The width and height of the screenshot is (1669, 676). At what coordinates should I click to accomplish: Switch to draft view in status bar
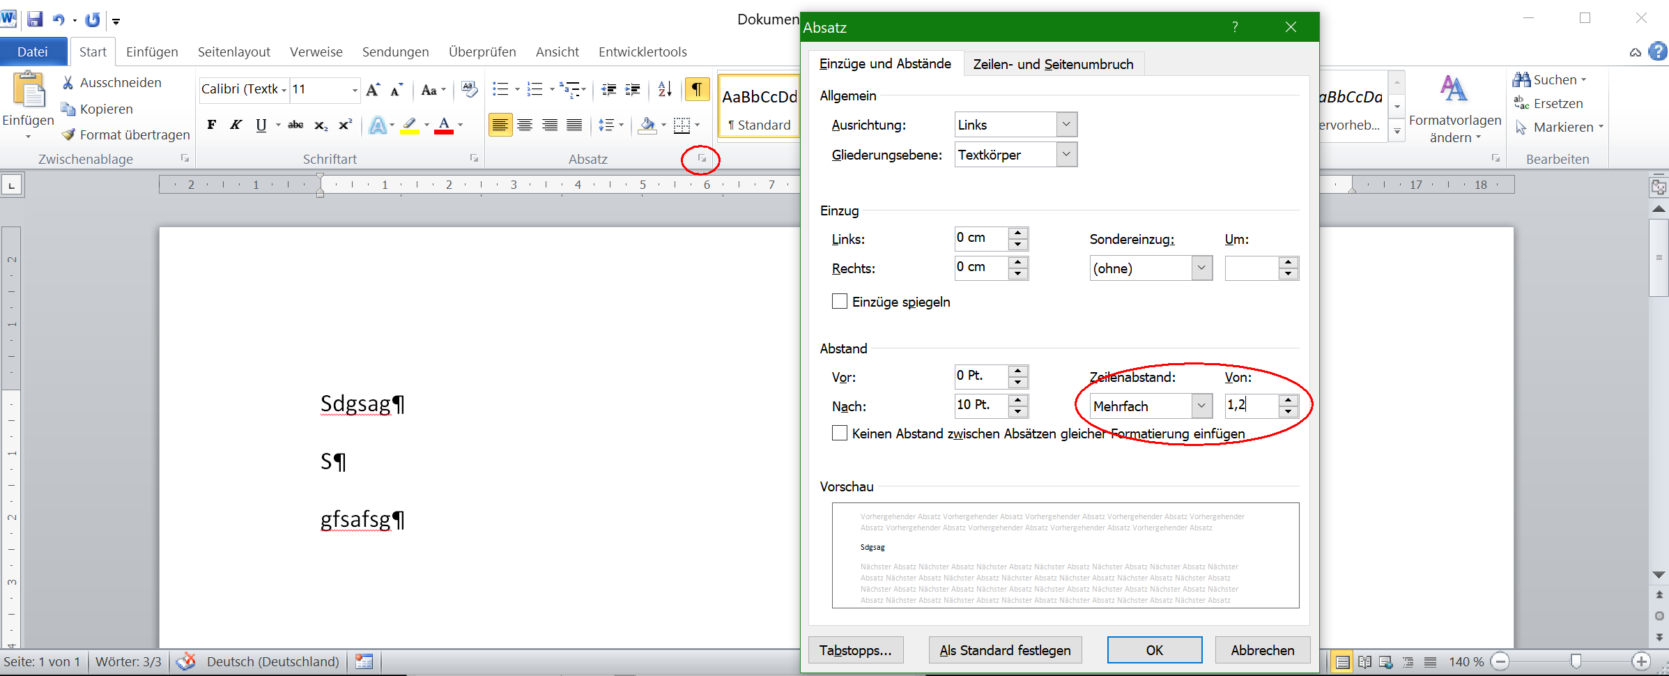(1430, 662)
